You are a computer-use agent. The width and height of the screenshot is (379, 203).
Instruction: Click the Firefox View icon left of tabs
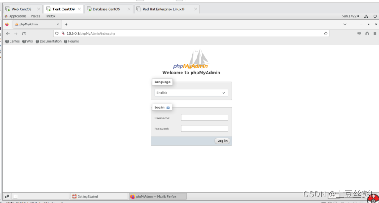click(x=7, y=25)
